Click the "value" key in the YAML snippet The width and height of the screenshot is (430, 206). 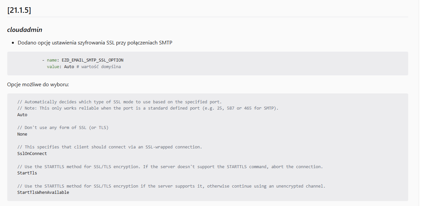coord(53,67)
